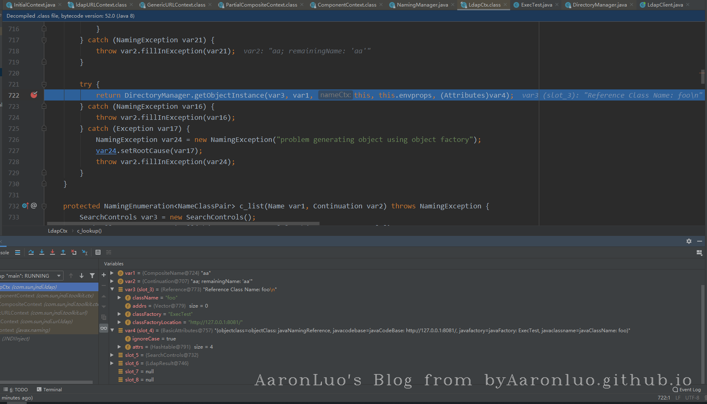Expand the classFactoryLocation field node
707x404 pixels.
(x=119, y=322)
